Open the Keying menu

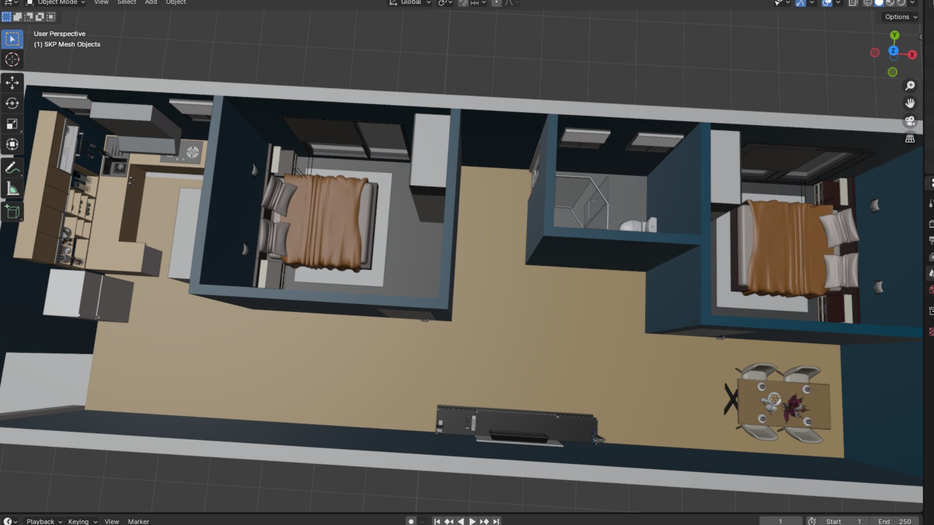point(83,521)
